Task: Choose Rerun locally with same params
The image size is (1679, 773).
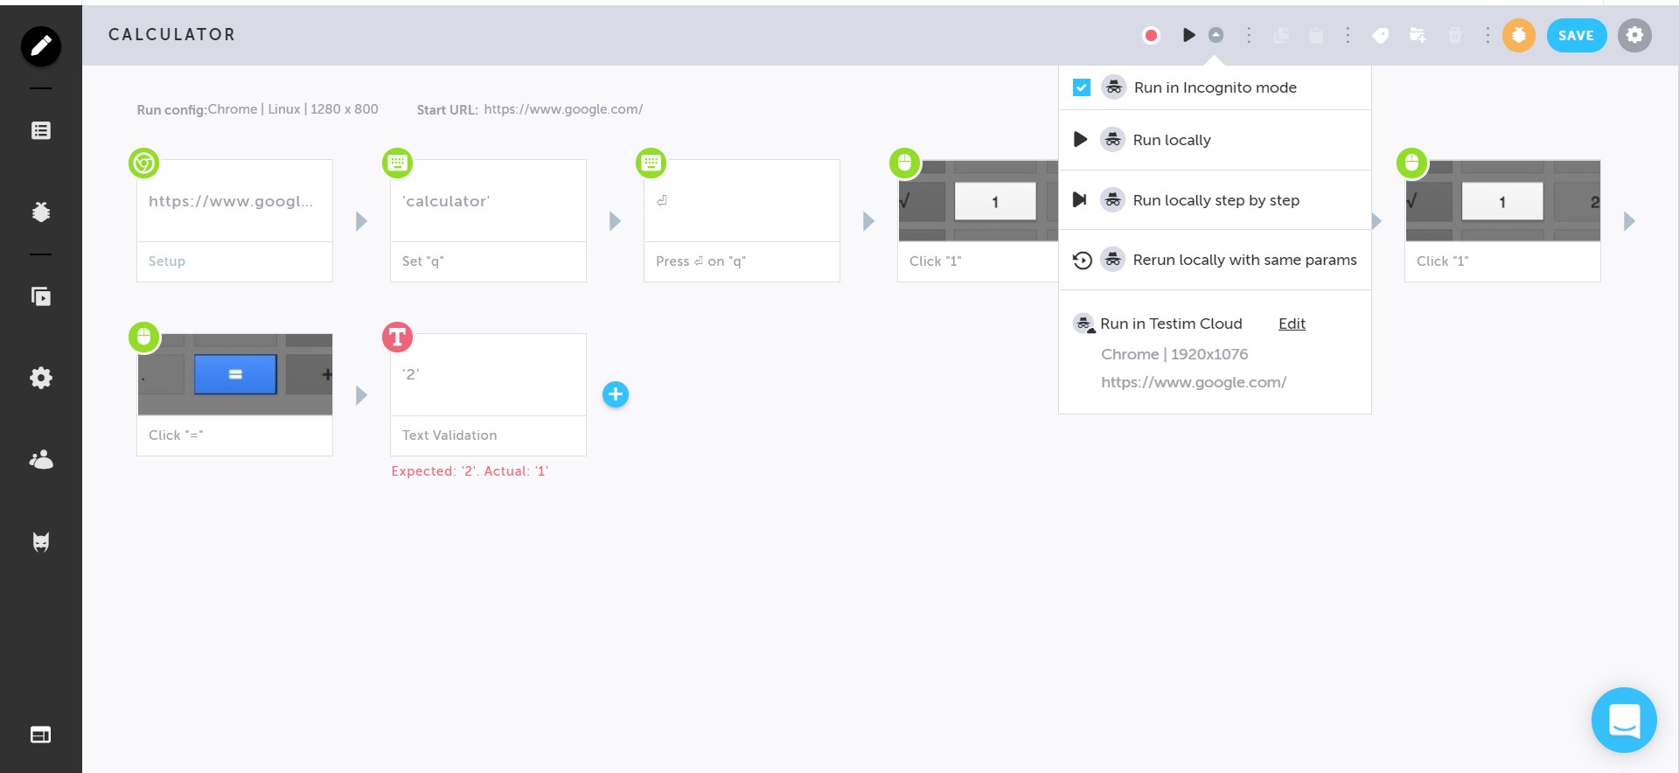Action: click(x=1215, y=260)
